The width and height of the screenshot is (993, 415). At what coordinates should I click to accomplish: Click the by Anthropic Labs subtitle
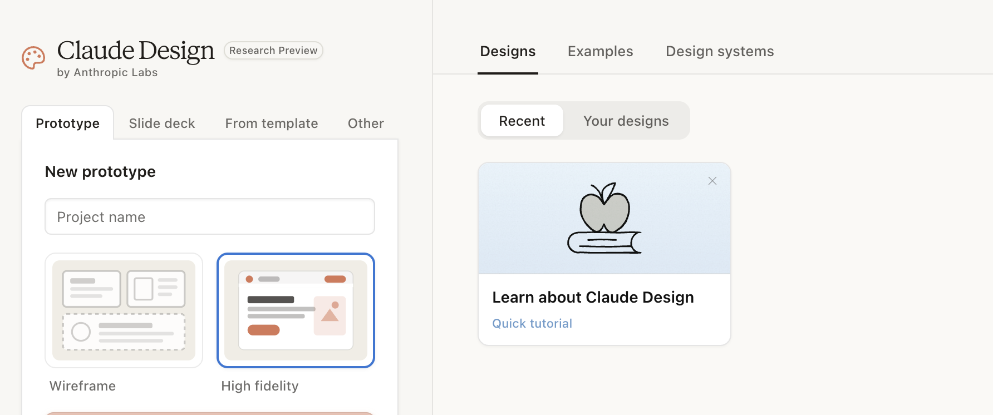click(x=107, y=72)
